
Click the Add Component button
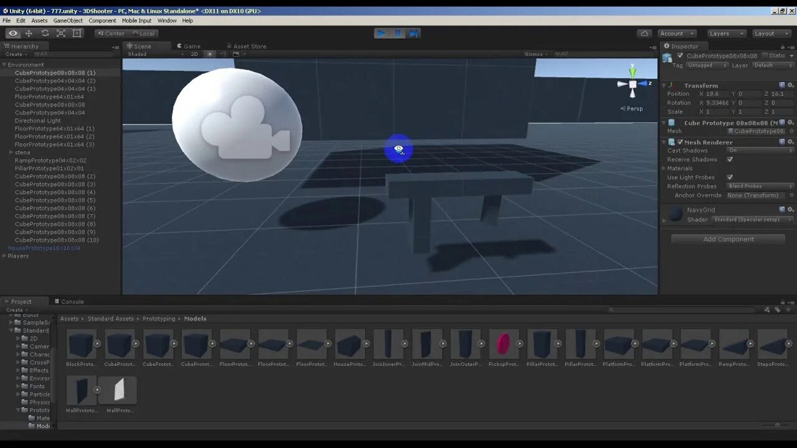click(729, 239)
